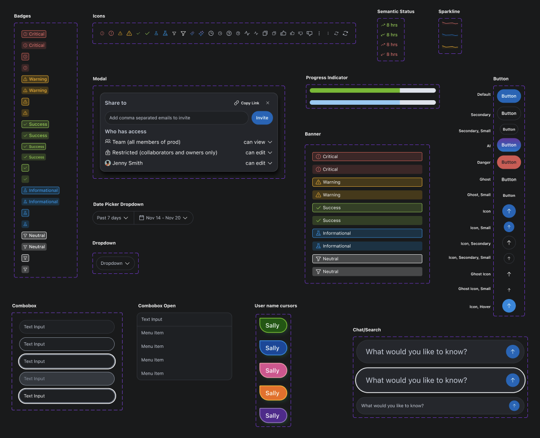This screenshot has width=540, height=438.
Task: Click the outlined Critical banner
Action: tap(367, 157)
